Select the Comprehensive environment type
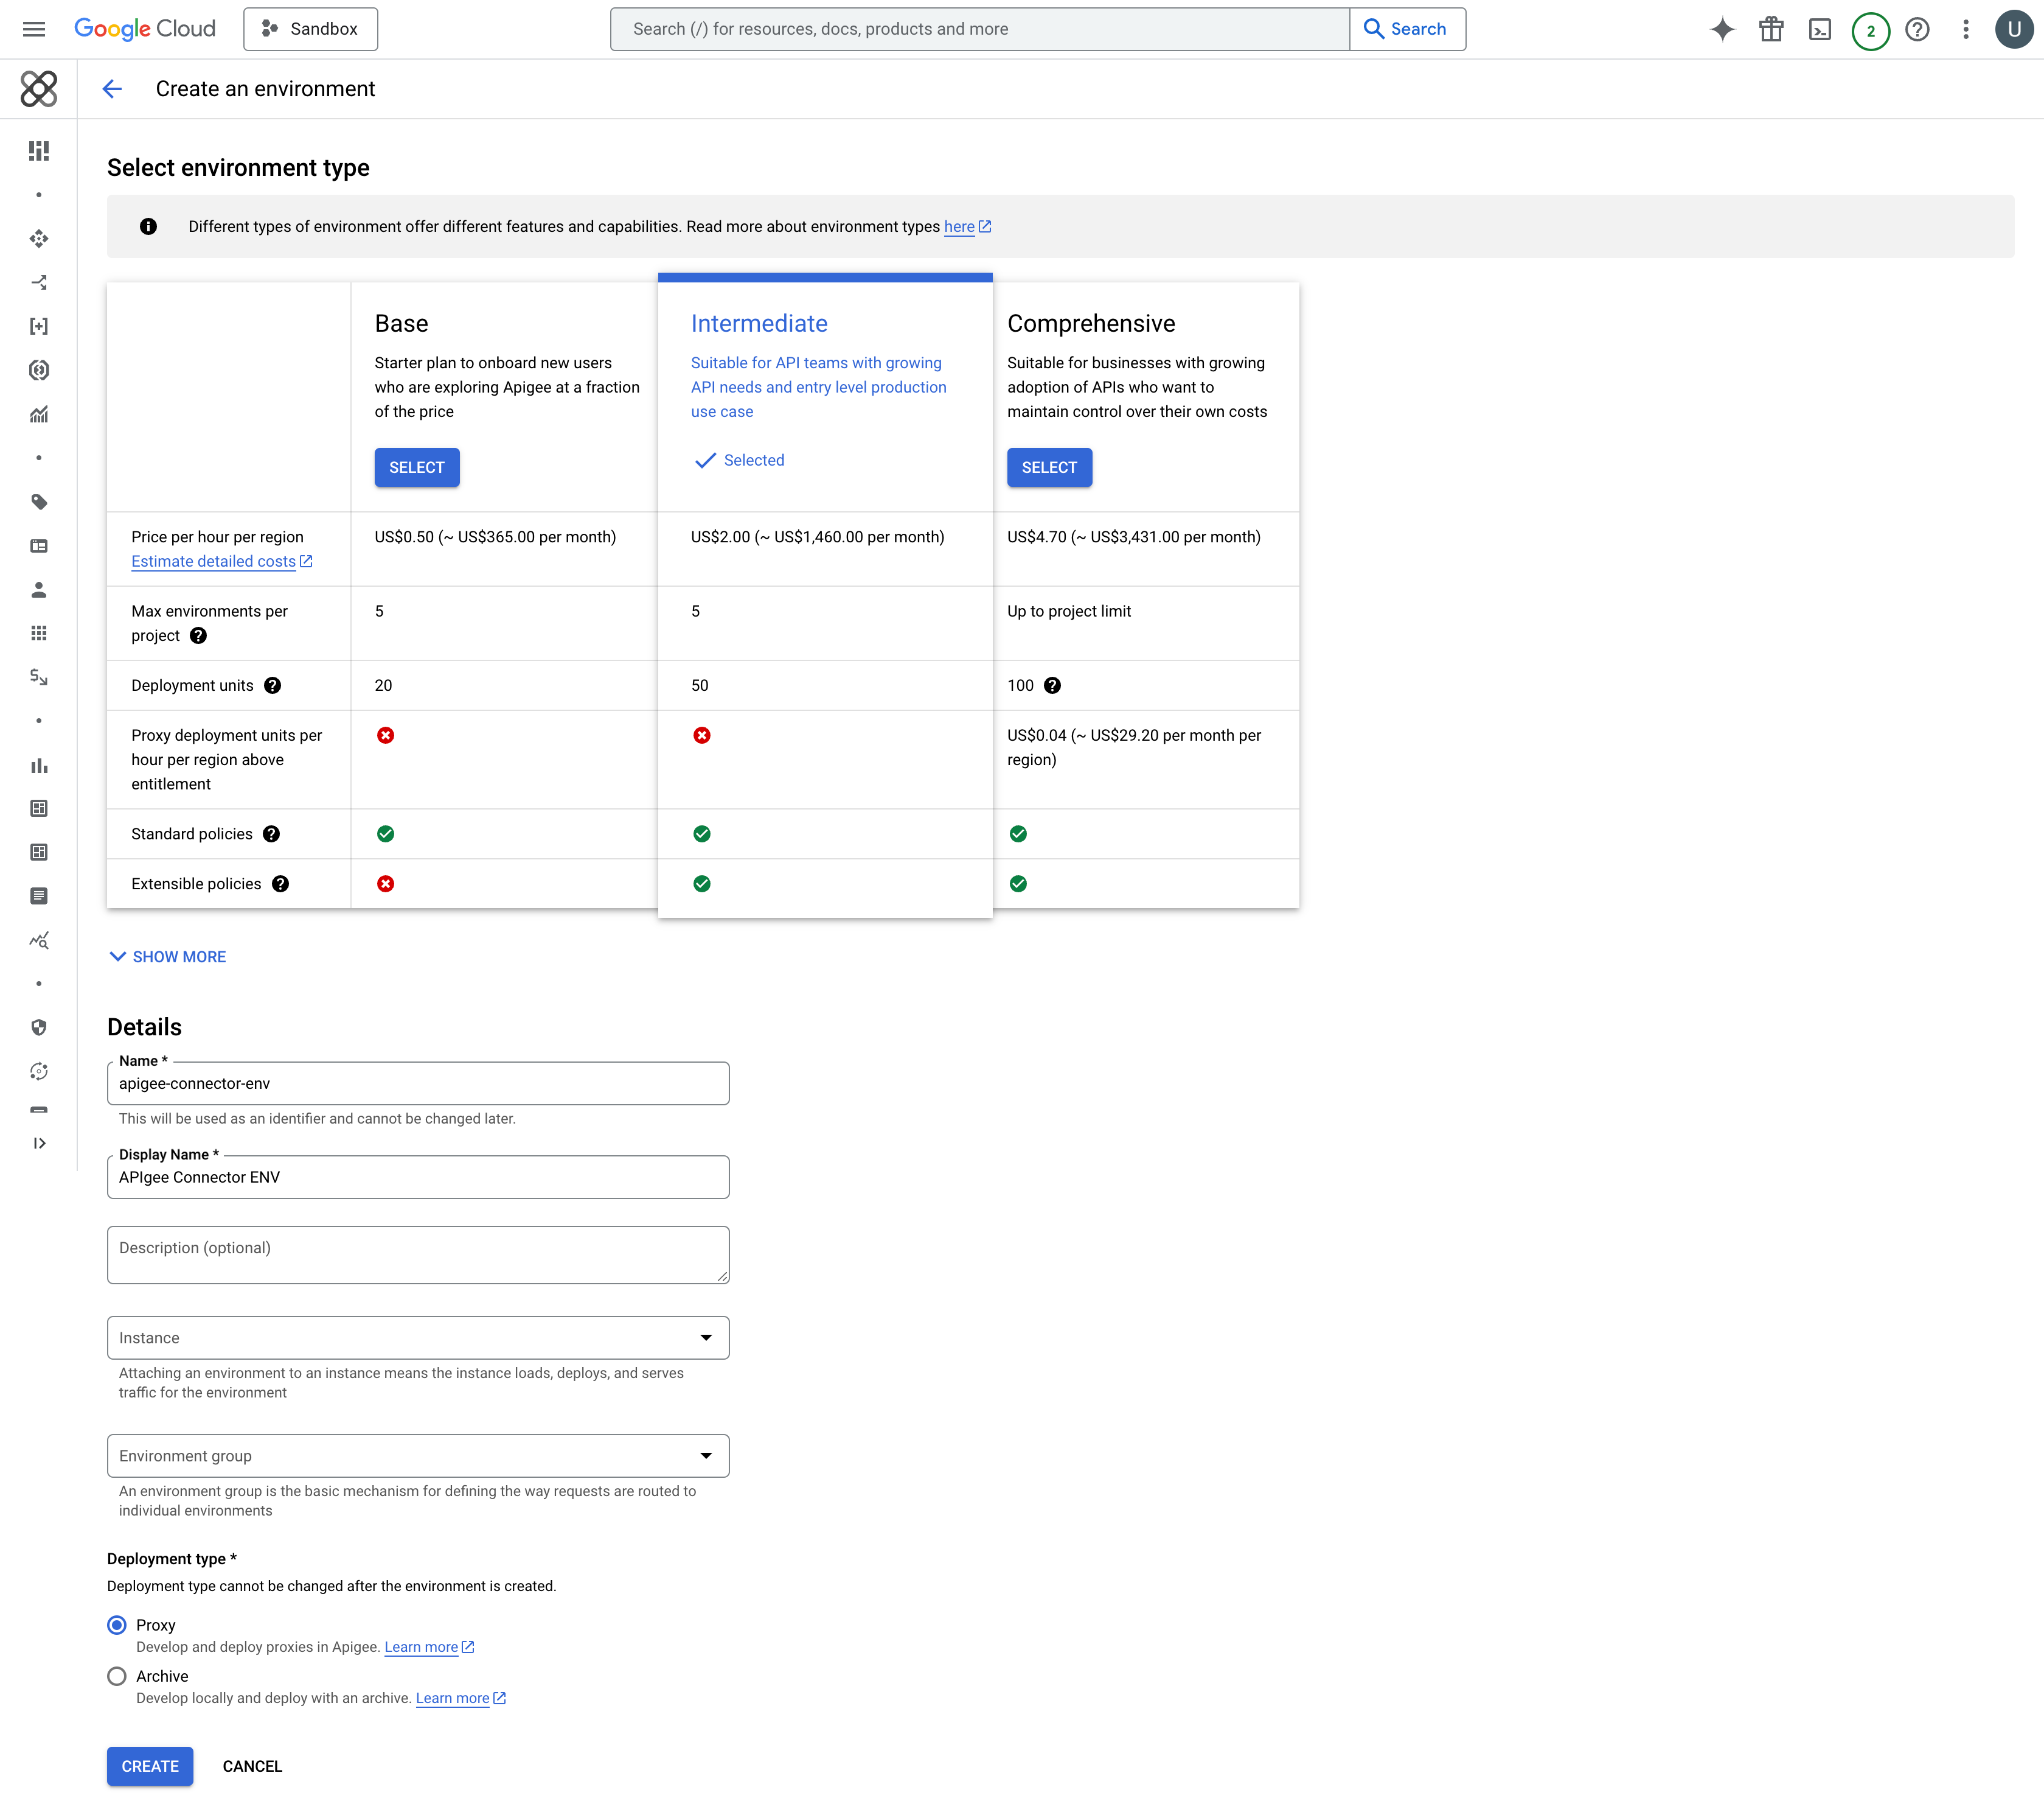 (1049, 467)
